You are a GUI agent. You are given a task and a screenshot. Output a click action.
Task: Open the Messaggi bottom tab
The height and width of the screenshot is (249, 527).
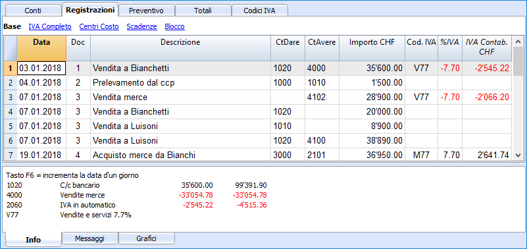pos(89,238)
